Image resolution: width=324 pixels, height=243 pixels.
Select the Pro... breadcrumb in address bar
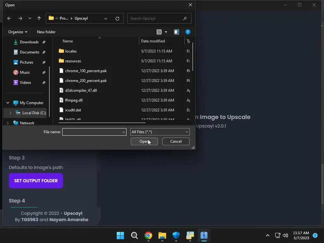[x=64, y=18]
